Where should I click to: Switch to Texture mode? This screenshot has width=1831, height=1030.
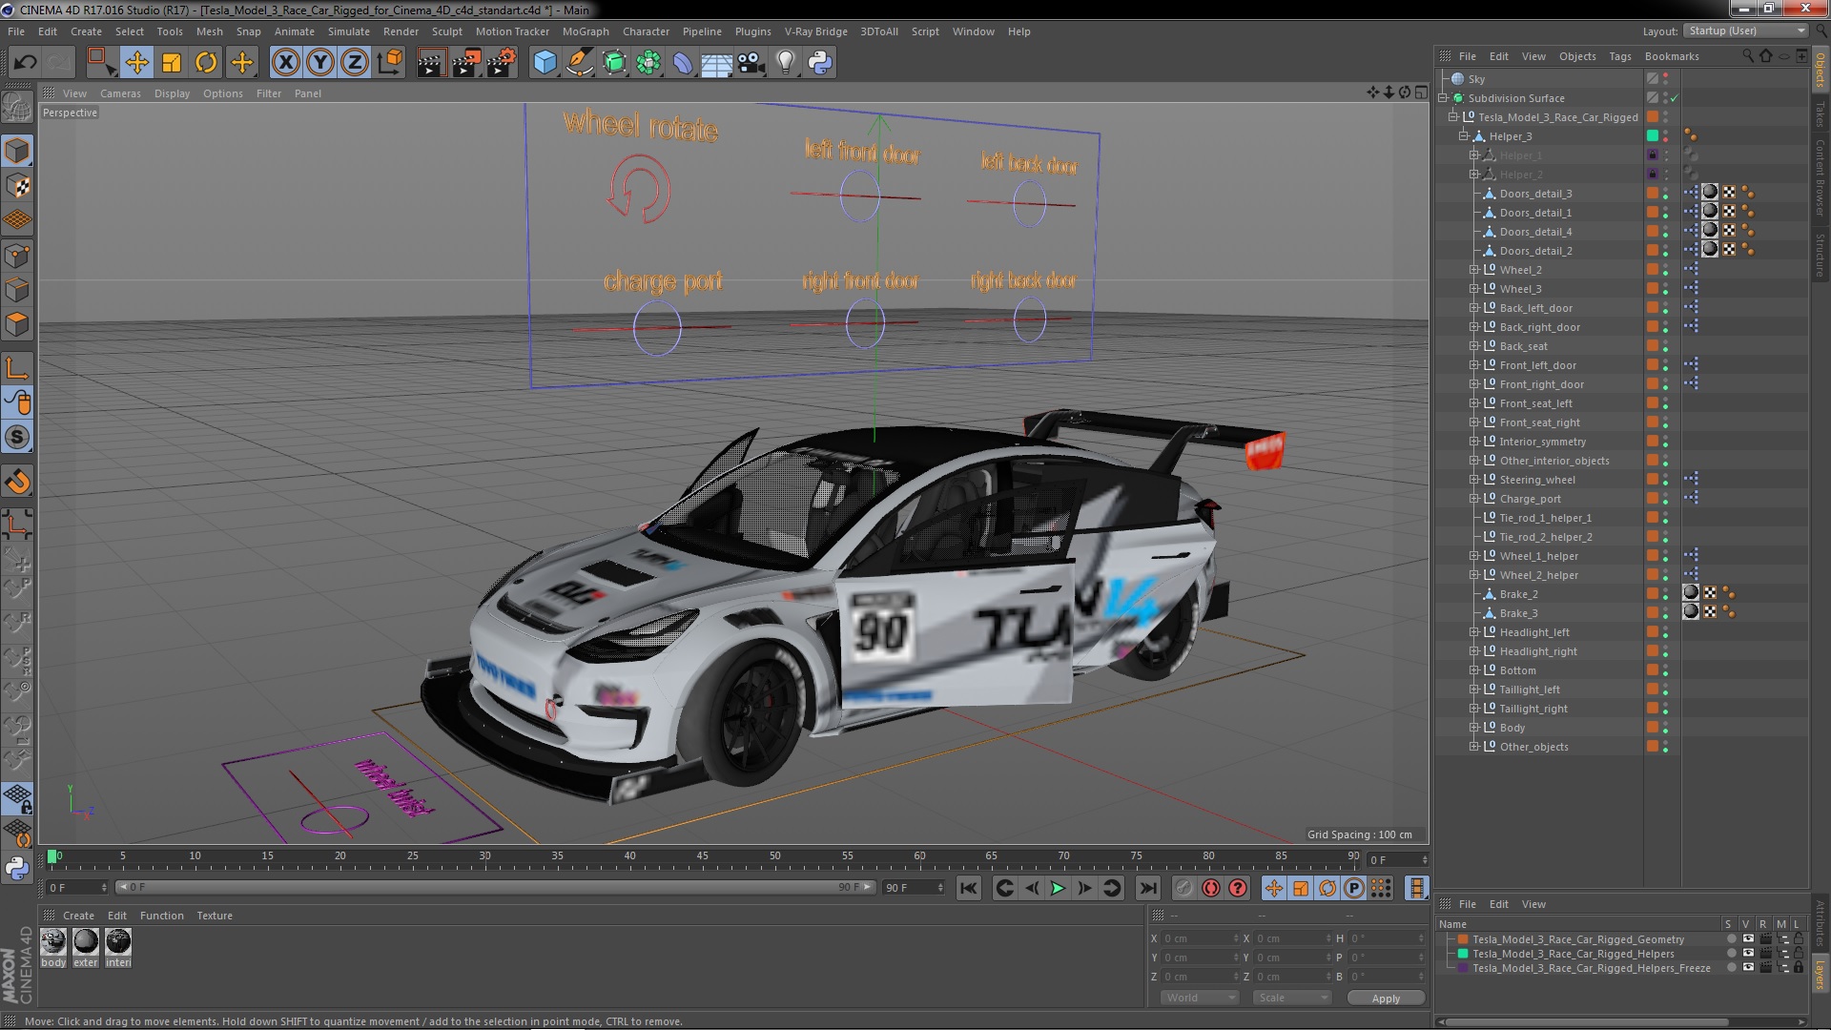click(x=17, y=186)
